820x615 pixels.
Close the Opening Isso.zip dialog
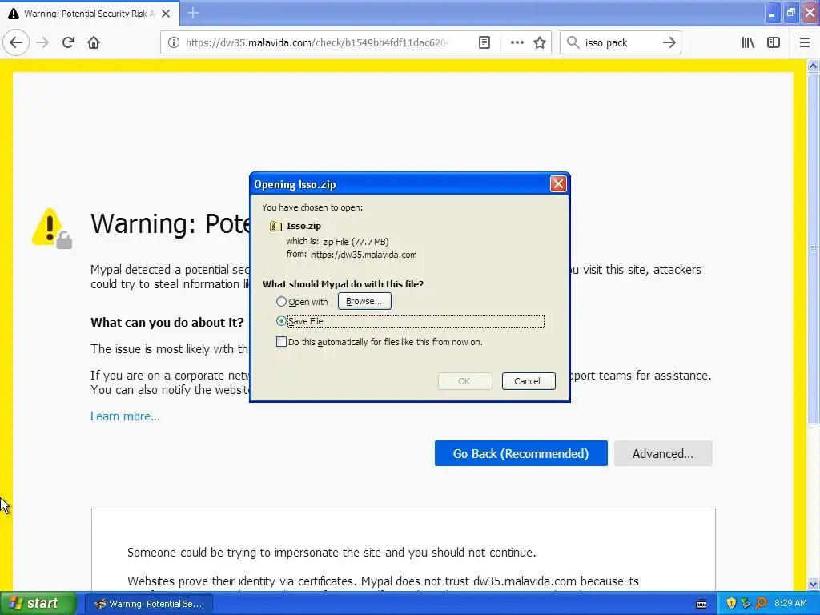click(558, 183)
